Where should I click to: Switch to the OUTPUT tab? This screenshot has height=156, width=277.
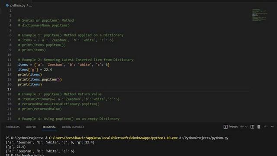coord(31,127)
